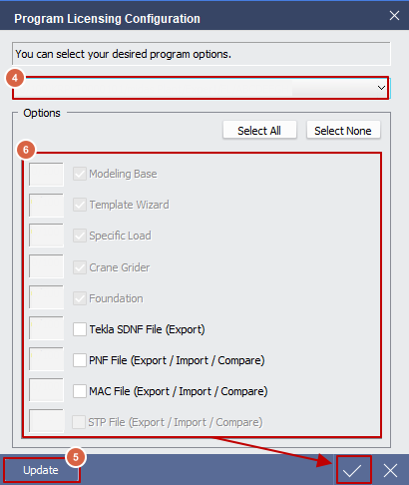Toggle the Modeling Base checkbox
Image resolution: width=409 pixels, height=485 pixels.
[80, 174]
